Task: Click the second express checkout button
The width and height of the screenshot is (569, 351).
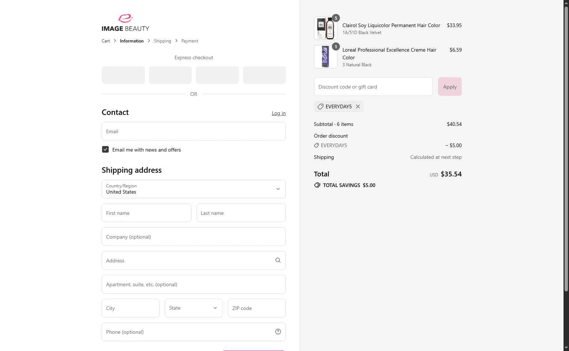Action: [x=170, y=75]
